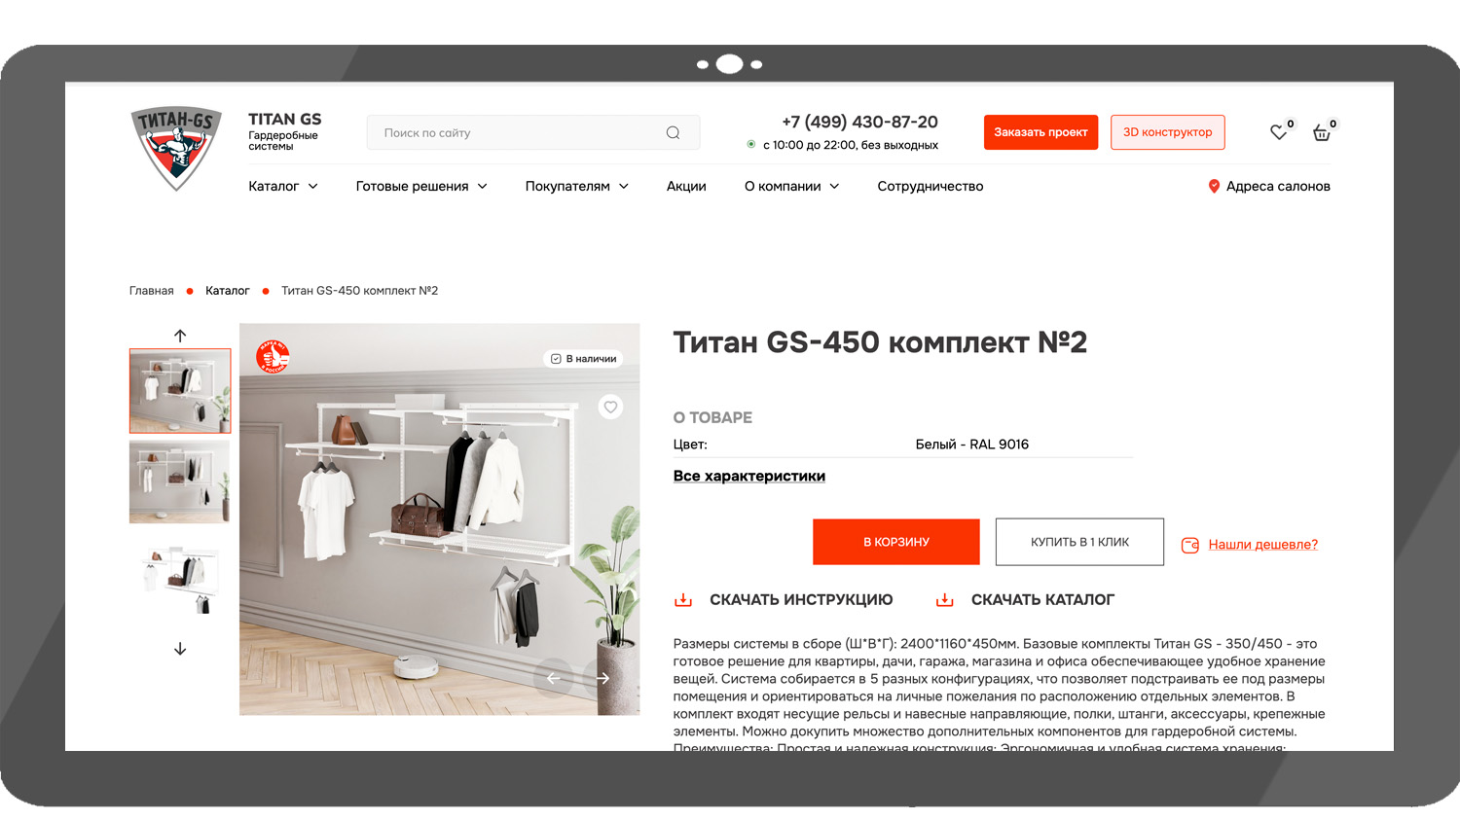The height and width of the screenshot is (820, 1460).
Task: Click the Купить в 1 клик button
Action: pos(1079,542)
